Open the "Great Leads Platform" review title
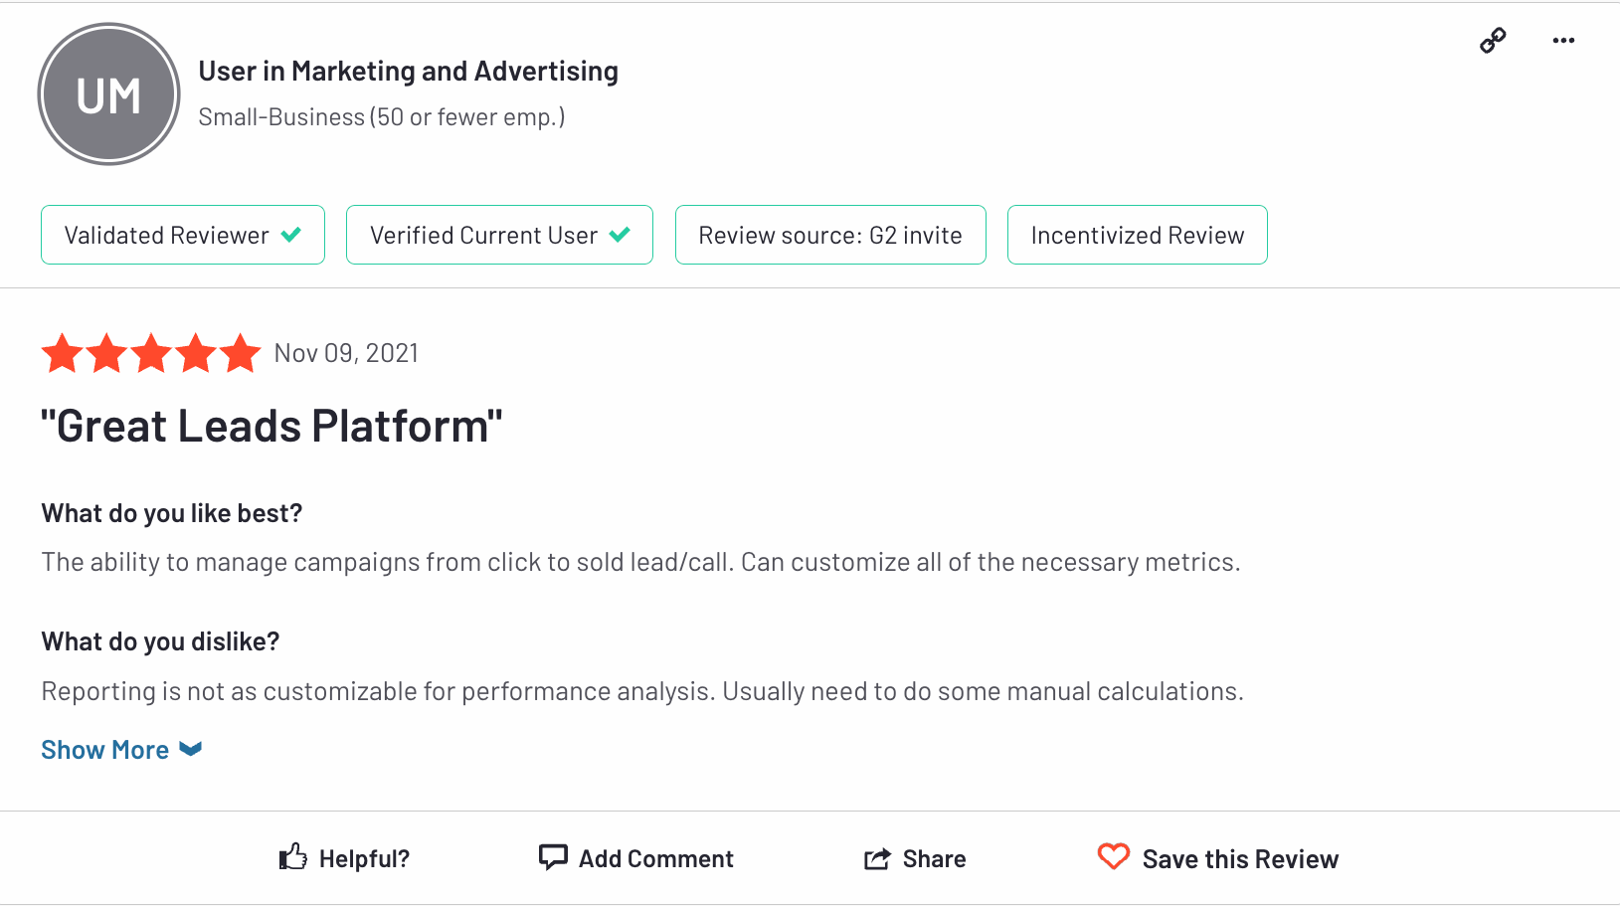The height and width of the screenshot is (906, 1620). (x=271, y=427)
